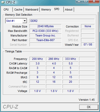
Task: Click the PC2-5300 max bandwidth field
Action: pyautogui.click(x=45, y=31)
